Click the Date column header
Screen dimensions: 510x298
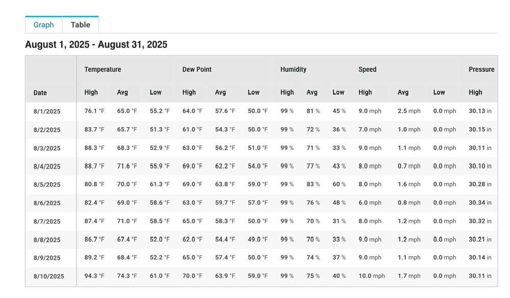(x=40, y=93)
